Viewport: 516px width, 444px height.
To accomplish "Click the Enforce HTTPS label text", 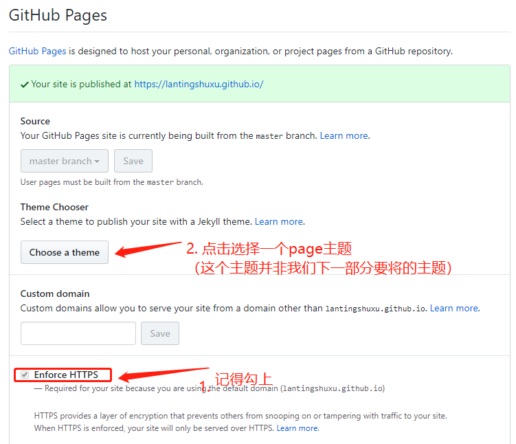I will 66,375.
